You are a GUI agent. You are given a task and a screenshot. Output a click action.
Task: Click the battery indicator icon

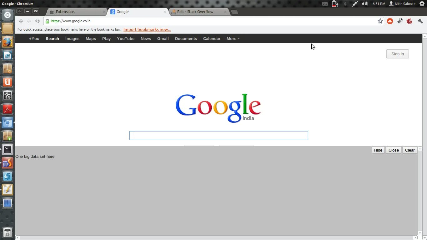pyautogui.click(x=335, y=4)
